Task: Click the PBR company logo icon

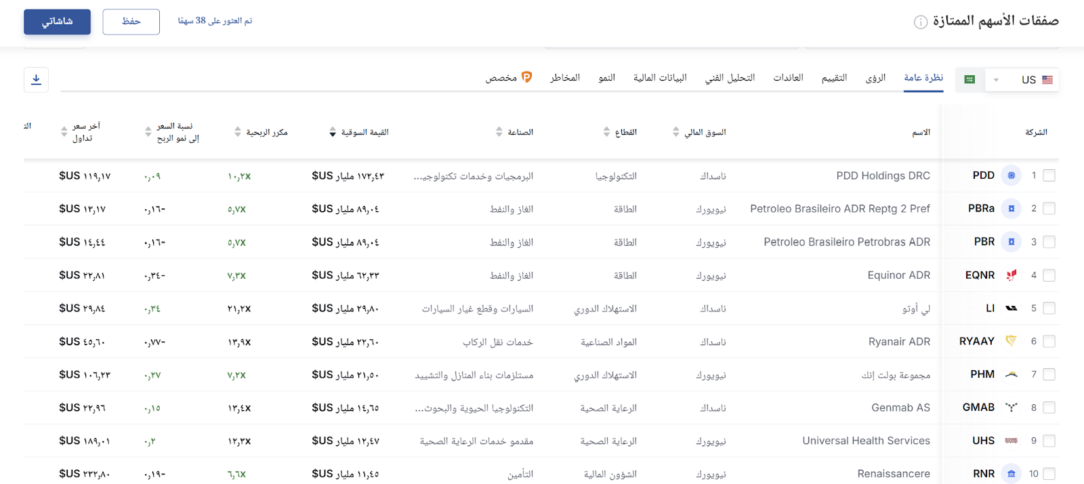Action: pos(1012,242)
